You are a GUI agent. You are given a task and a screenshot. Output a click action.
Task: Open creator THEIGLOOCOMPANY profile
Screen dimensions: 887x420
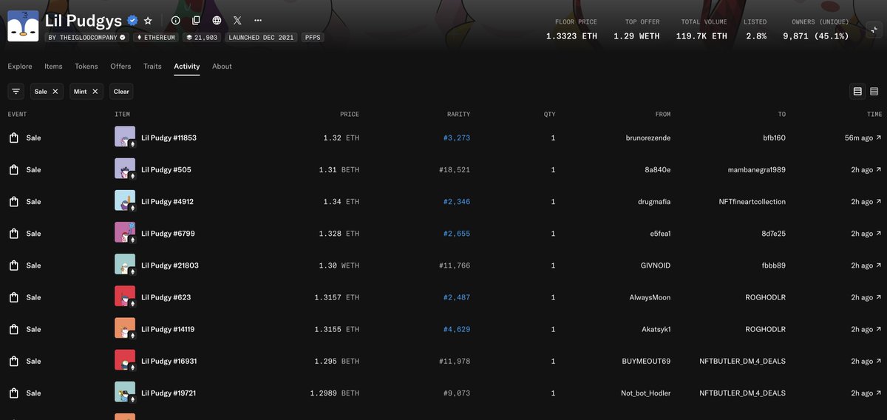click(86, 37)
